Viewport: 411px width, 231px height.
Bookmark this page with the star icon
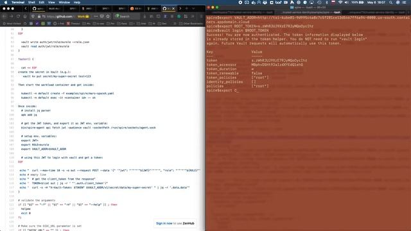coord(108,16)
